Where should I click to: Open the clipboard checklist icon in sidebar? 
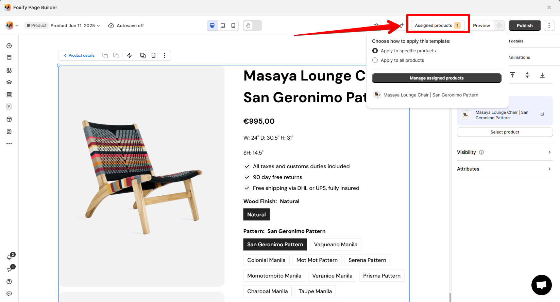click(9, 131)
